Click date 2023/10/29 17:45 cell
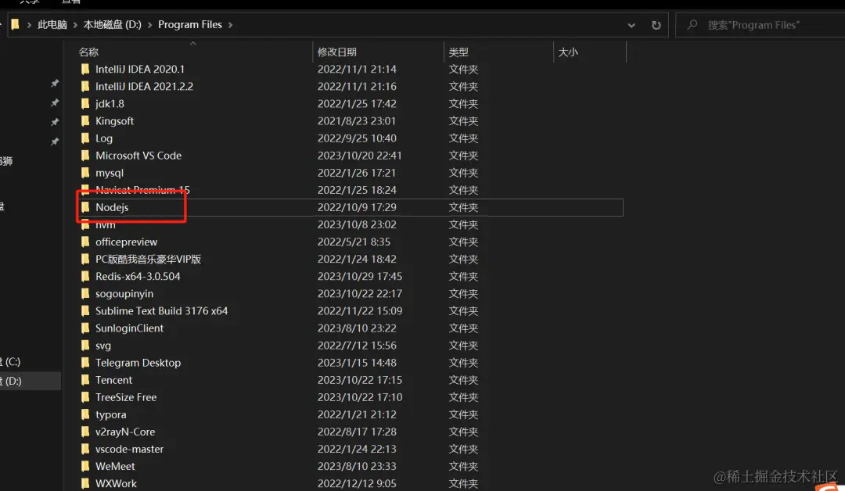Viewport: 845px width, 491px height. tap(359, 276)
